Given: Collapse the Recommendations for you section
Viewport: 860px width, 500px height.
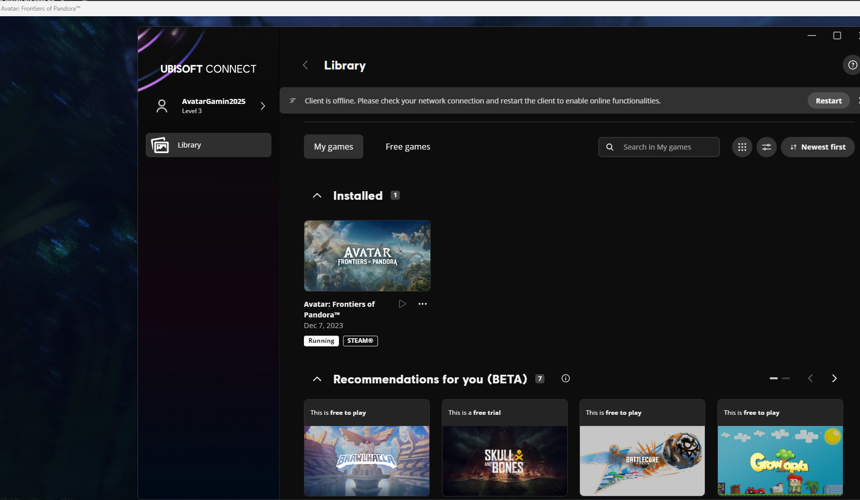Looking at the screenshot, I should pos(317,379).
